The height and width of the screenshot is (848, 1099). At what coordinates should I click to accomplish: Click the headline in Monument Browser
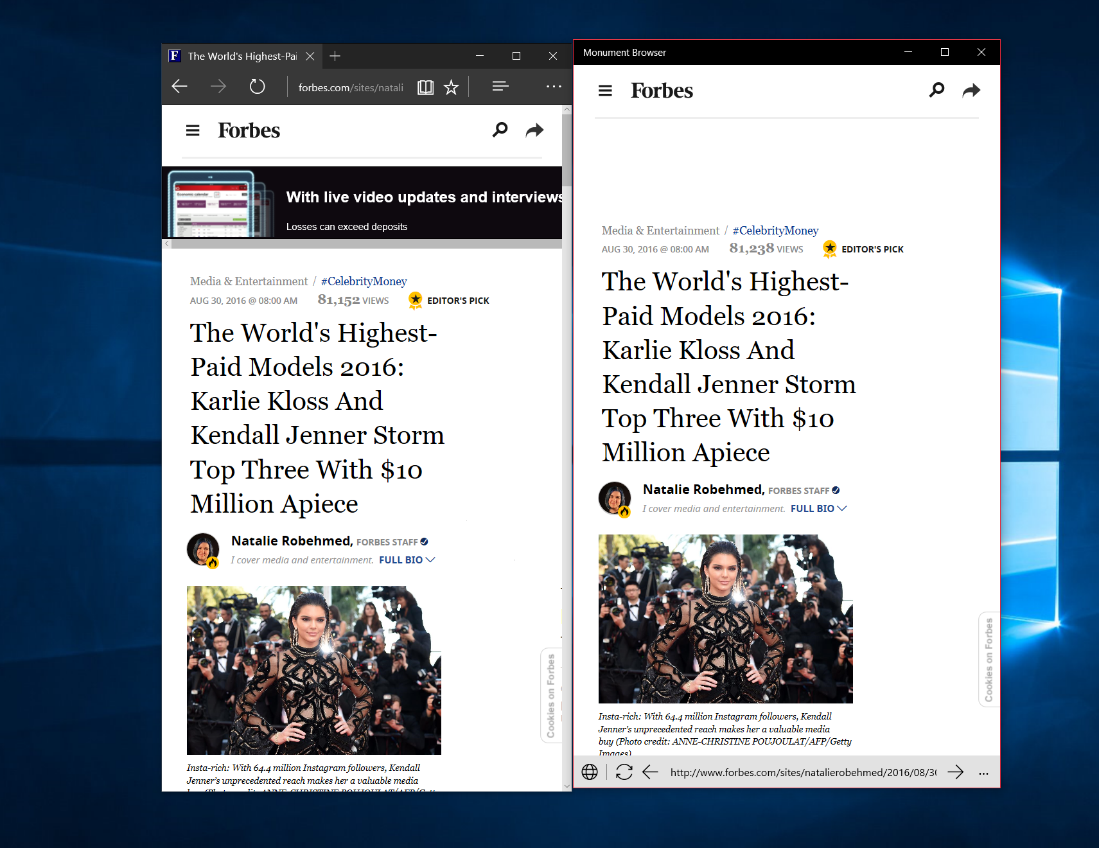tap(728, 367)
